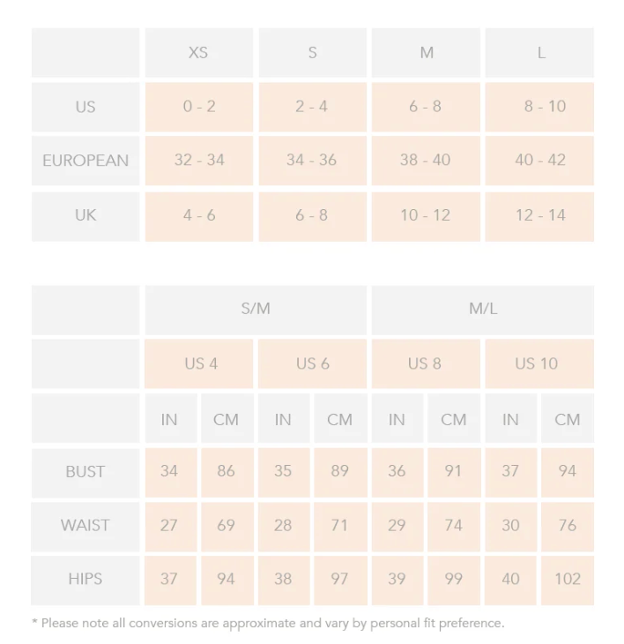Select the M size column header
Viewport: 624px width, 644px height.
click(x=426, y=53)
